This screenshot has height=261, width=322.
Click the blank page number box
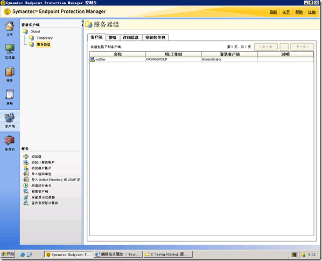click(284, 47)
